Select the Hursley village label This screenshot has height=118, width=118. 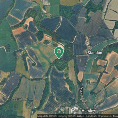tap(88, 111)
